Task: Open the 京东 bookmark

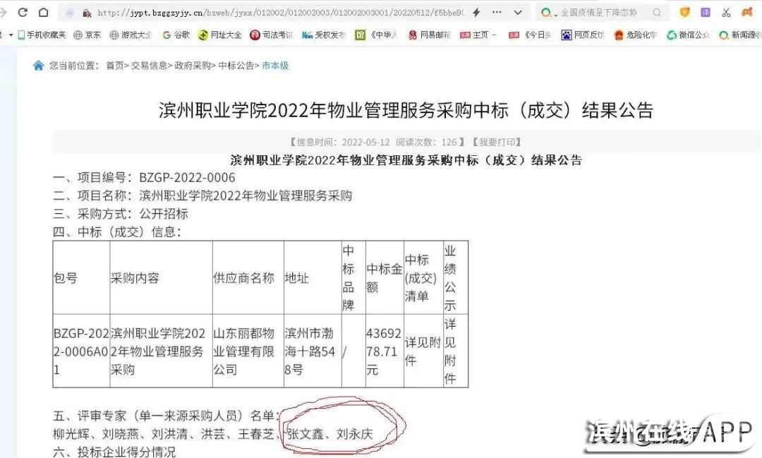Action: tap(87, 35)
